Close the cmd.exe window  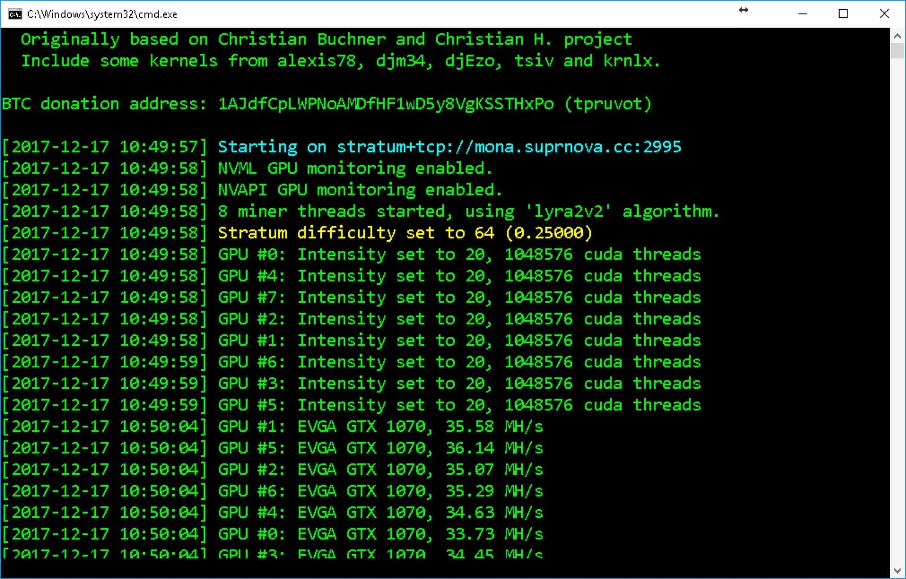coord(884,14)
